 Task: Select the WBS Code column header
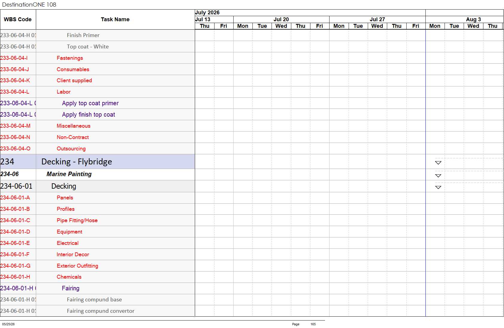[x=18, y=19]
